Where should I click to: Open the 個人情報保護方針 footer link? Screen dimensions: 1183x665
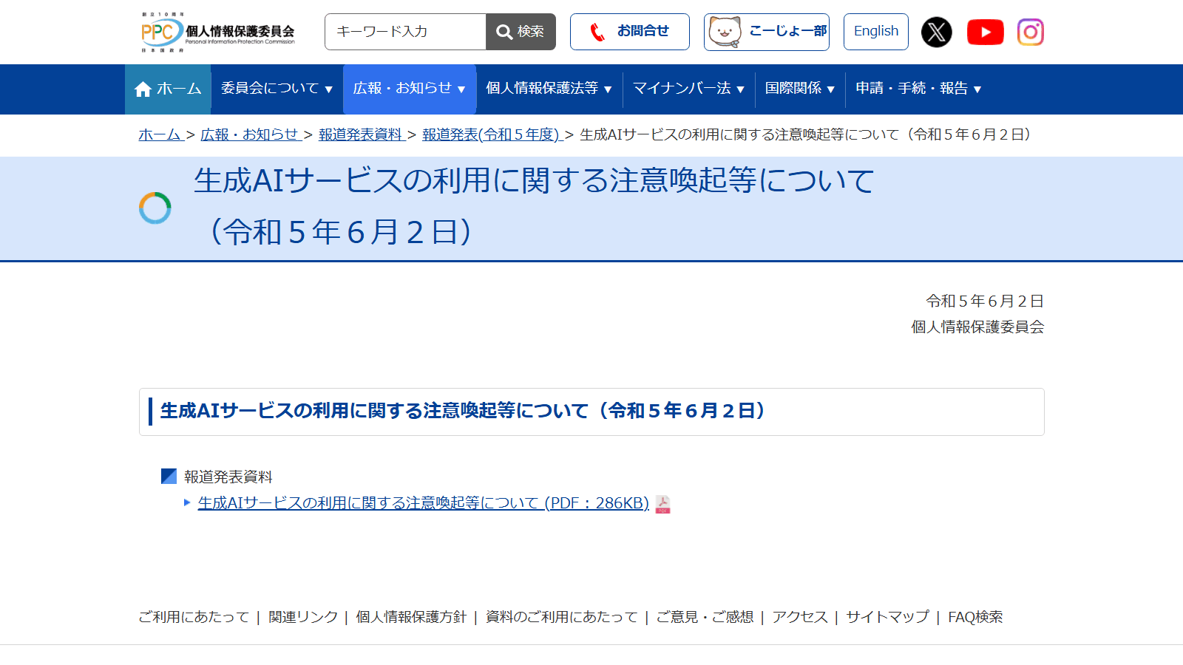(x=411, y=617)
